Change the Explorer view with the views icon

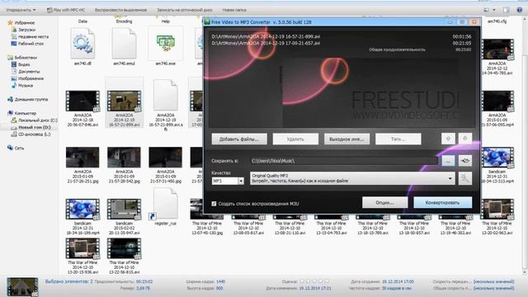click(487, 10)
